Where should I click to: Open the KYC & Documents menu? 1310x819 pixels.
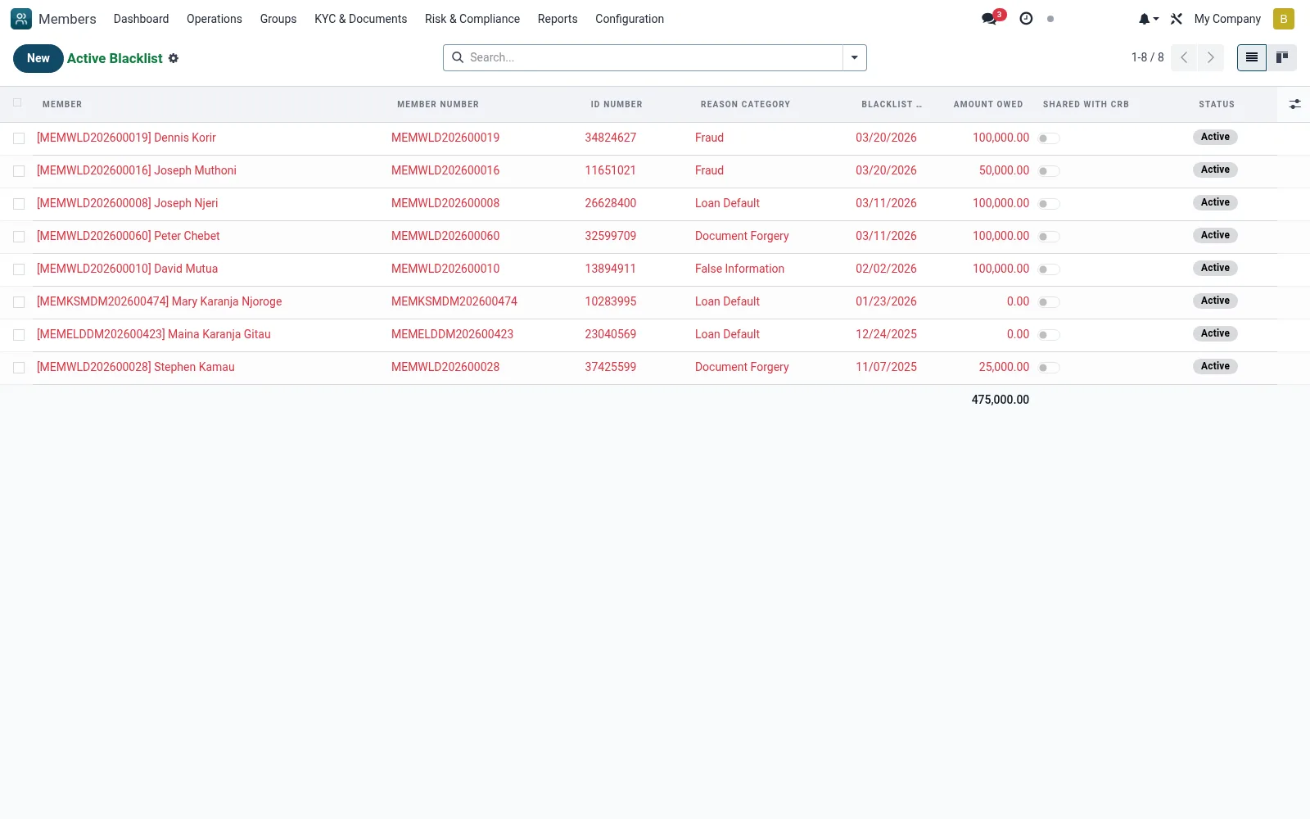click(x=360, y=19)
